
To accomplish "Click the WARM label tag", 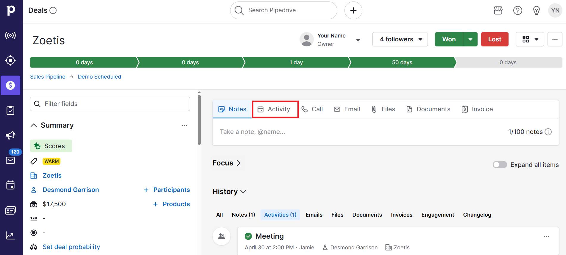I will click(x=52, y=161).
